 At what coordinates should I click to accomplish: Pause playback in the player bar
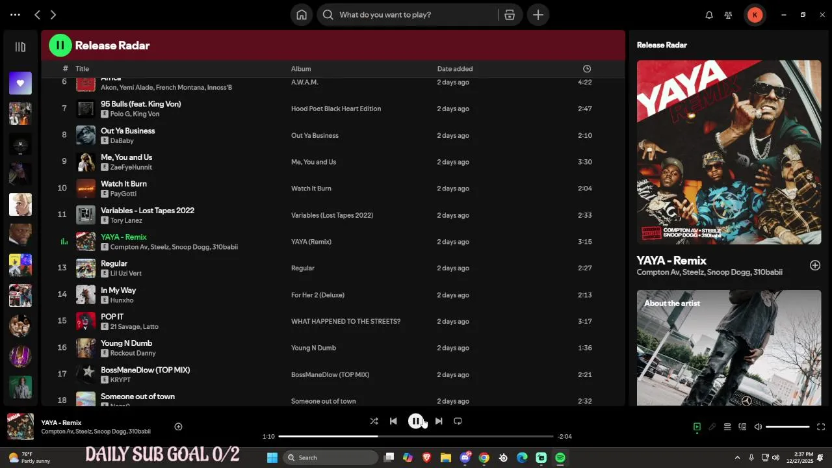(415, 421)
